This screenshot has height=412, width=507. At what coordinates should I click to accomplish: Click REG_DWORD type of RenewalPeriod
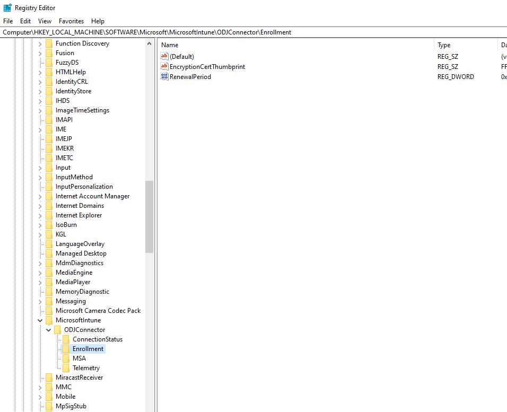click(x=456, y=77)
